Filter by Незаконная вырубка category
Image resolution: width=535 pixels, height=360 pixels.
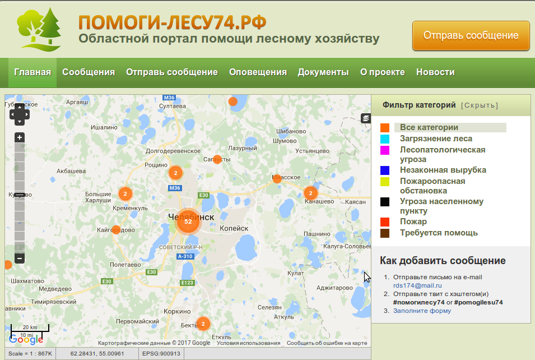(x=443, y=170)
